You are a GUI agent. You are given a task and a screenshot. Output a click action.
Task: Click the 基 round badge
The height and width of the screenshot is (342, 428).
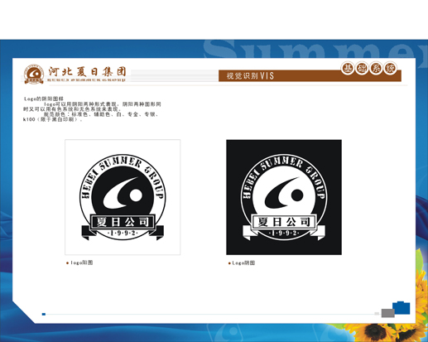[348, 68]
